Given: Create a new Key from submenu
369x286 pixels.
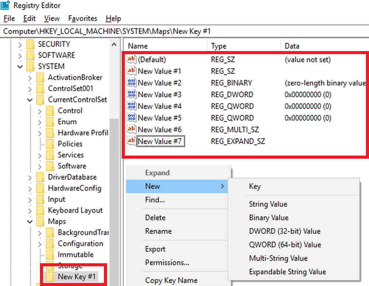Looking at the screenshot, I should coord(294,186).
